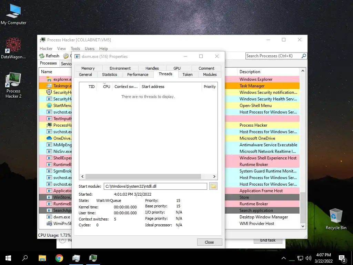Select the ProcessHacker process icon
The image size is (353, 265).
[x=49, y=125]
